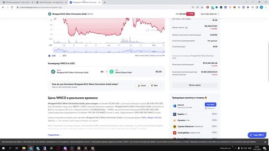Open the nexo.io sponsored entry
This screenshot has height=151, width=269.
181,105
